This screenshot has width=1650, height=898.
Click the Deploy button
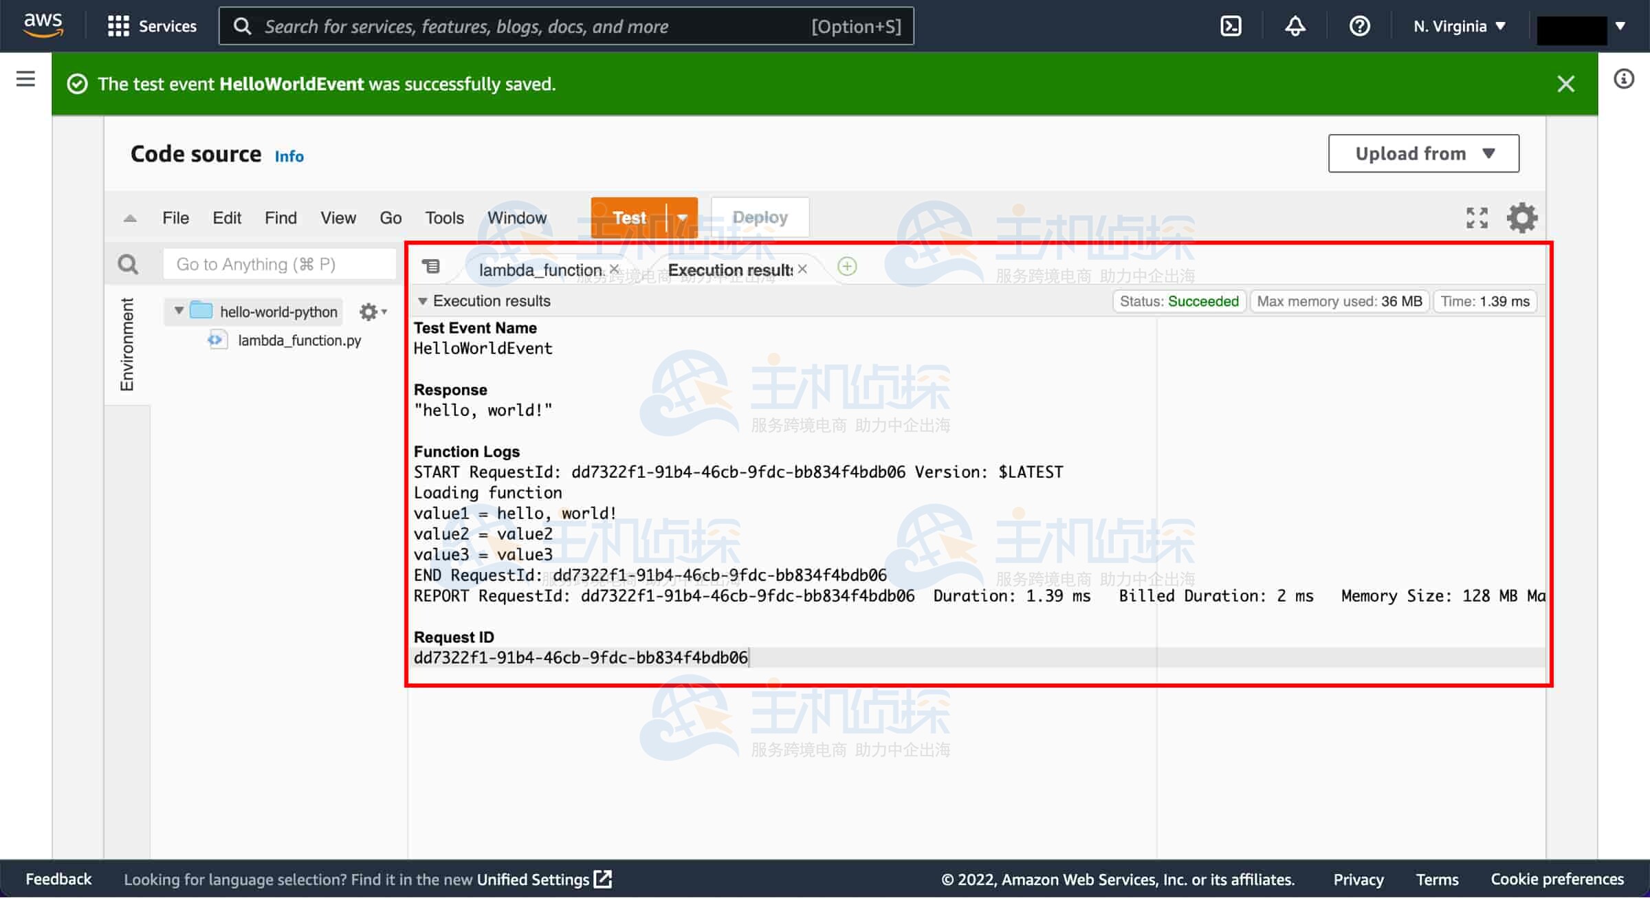[760, 218]
